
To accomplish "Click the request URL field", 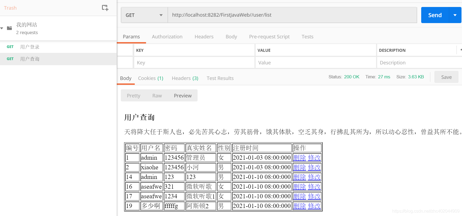I will pyautogui.click(x=292, y=15).
